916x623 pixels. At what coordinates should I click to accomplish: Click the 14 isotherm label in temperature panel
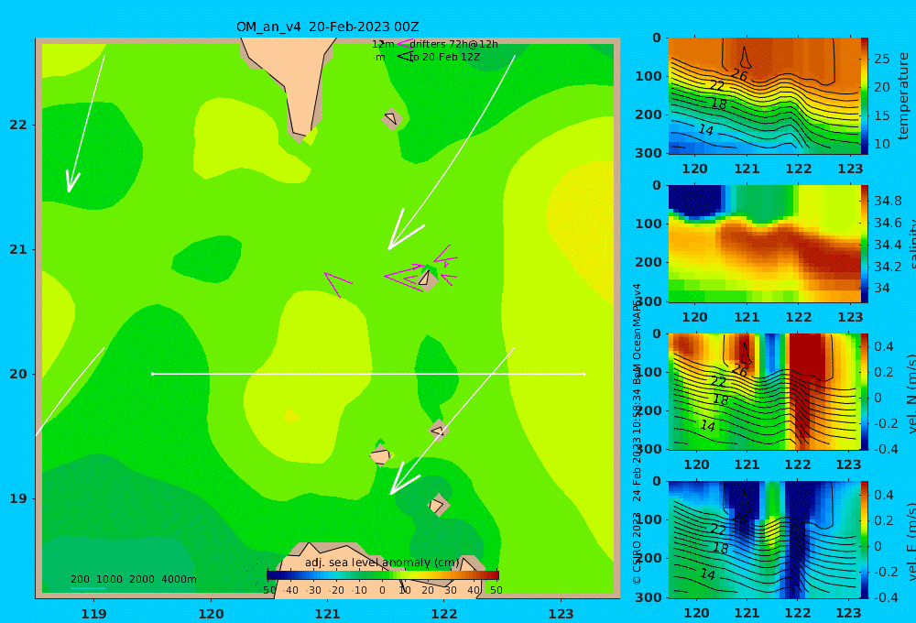coord(705,130)
